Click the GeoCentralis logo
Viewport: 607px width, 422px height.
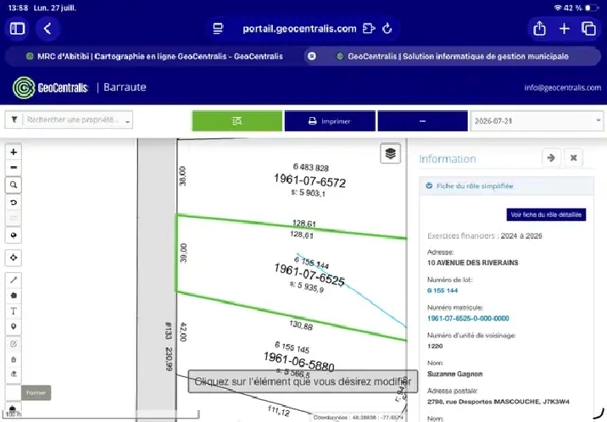click(x=50, y=87)
